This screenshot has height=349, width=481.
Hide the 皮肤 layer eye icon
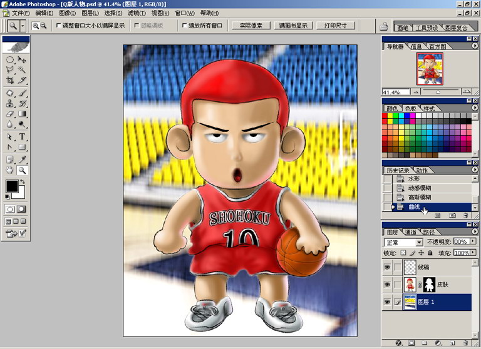click(387, 285)
